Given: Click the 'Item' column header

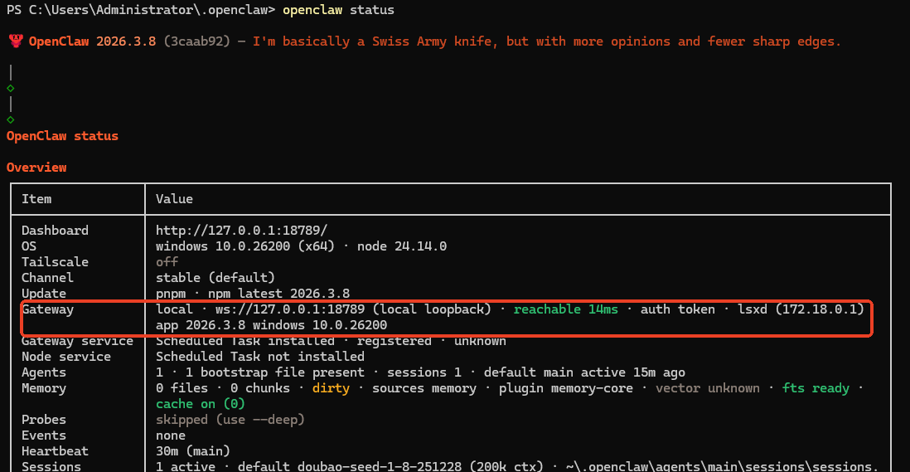Looking at the screenshot, I should pos(36,199).
